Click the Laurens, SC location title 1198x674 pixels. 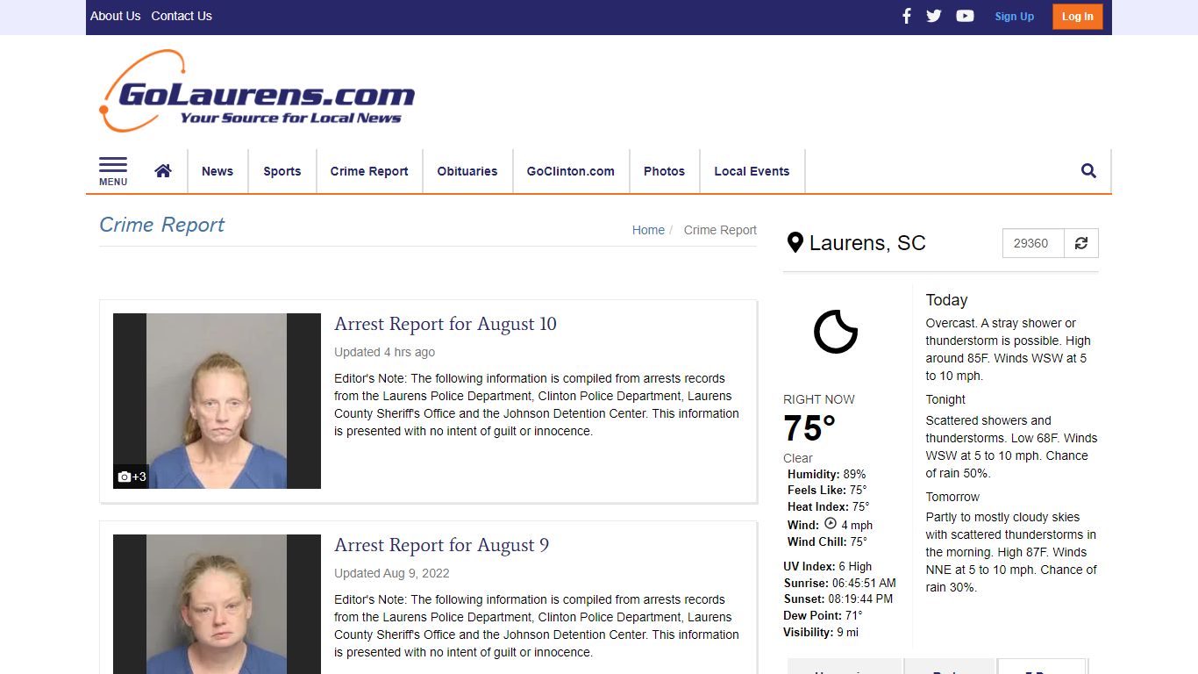point(867,243)
